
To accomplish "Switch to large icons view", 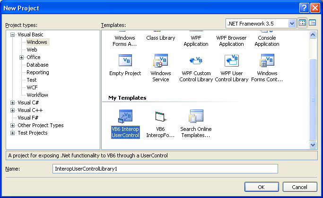I will [302, 23].
